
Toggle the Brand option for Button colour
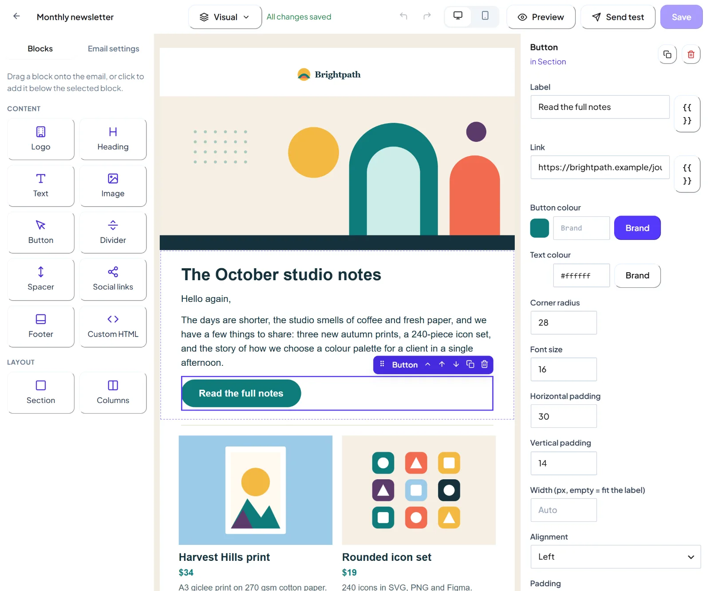637,228
